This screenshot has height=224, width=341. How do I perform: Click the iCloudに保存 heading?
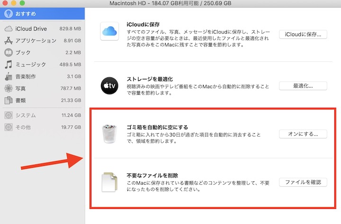click(x=144, y=24)
